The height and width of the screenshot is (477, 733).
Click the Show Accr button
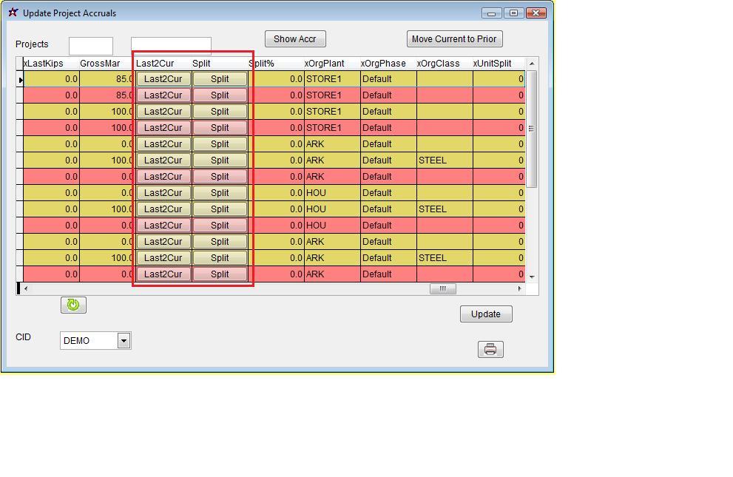pos(294,39)
